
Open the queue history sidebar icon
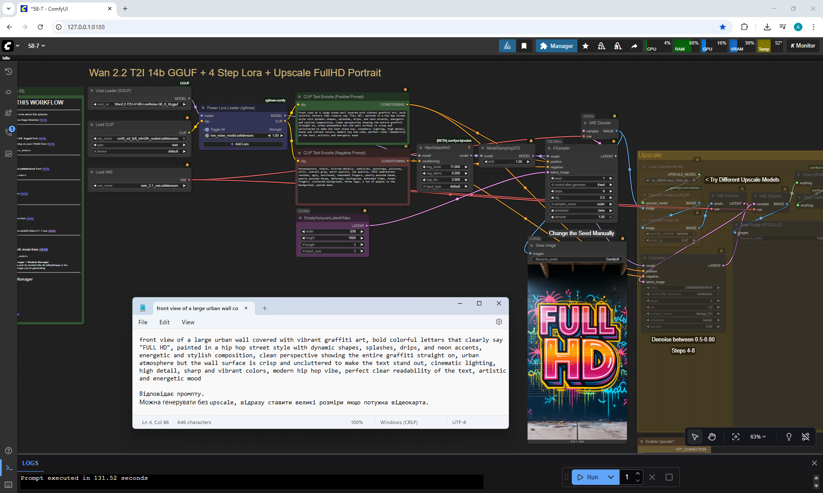pyautogui.click(x=8, y=72)
